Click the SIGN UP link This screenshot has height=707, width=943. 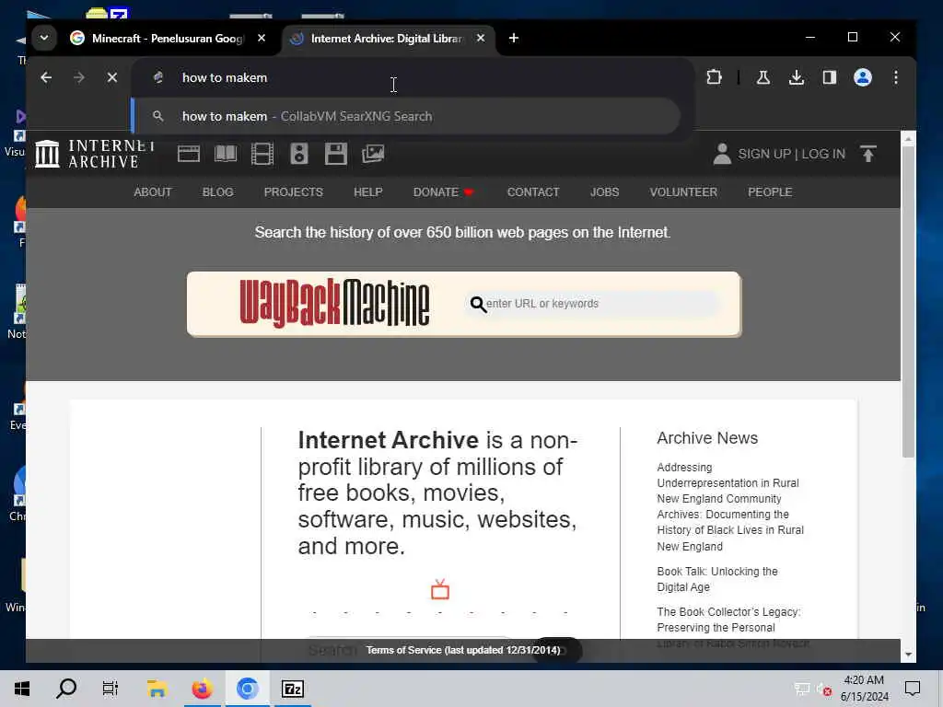click(763, 154)
